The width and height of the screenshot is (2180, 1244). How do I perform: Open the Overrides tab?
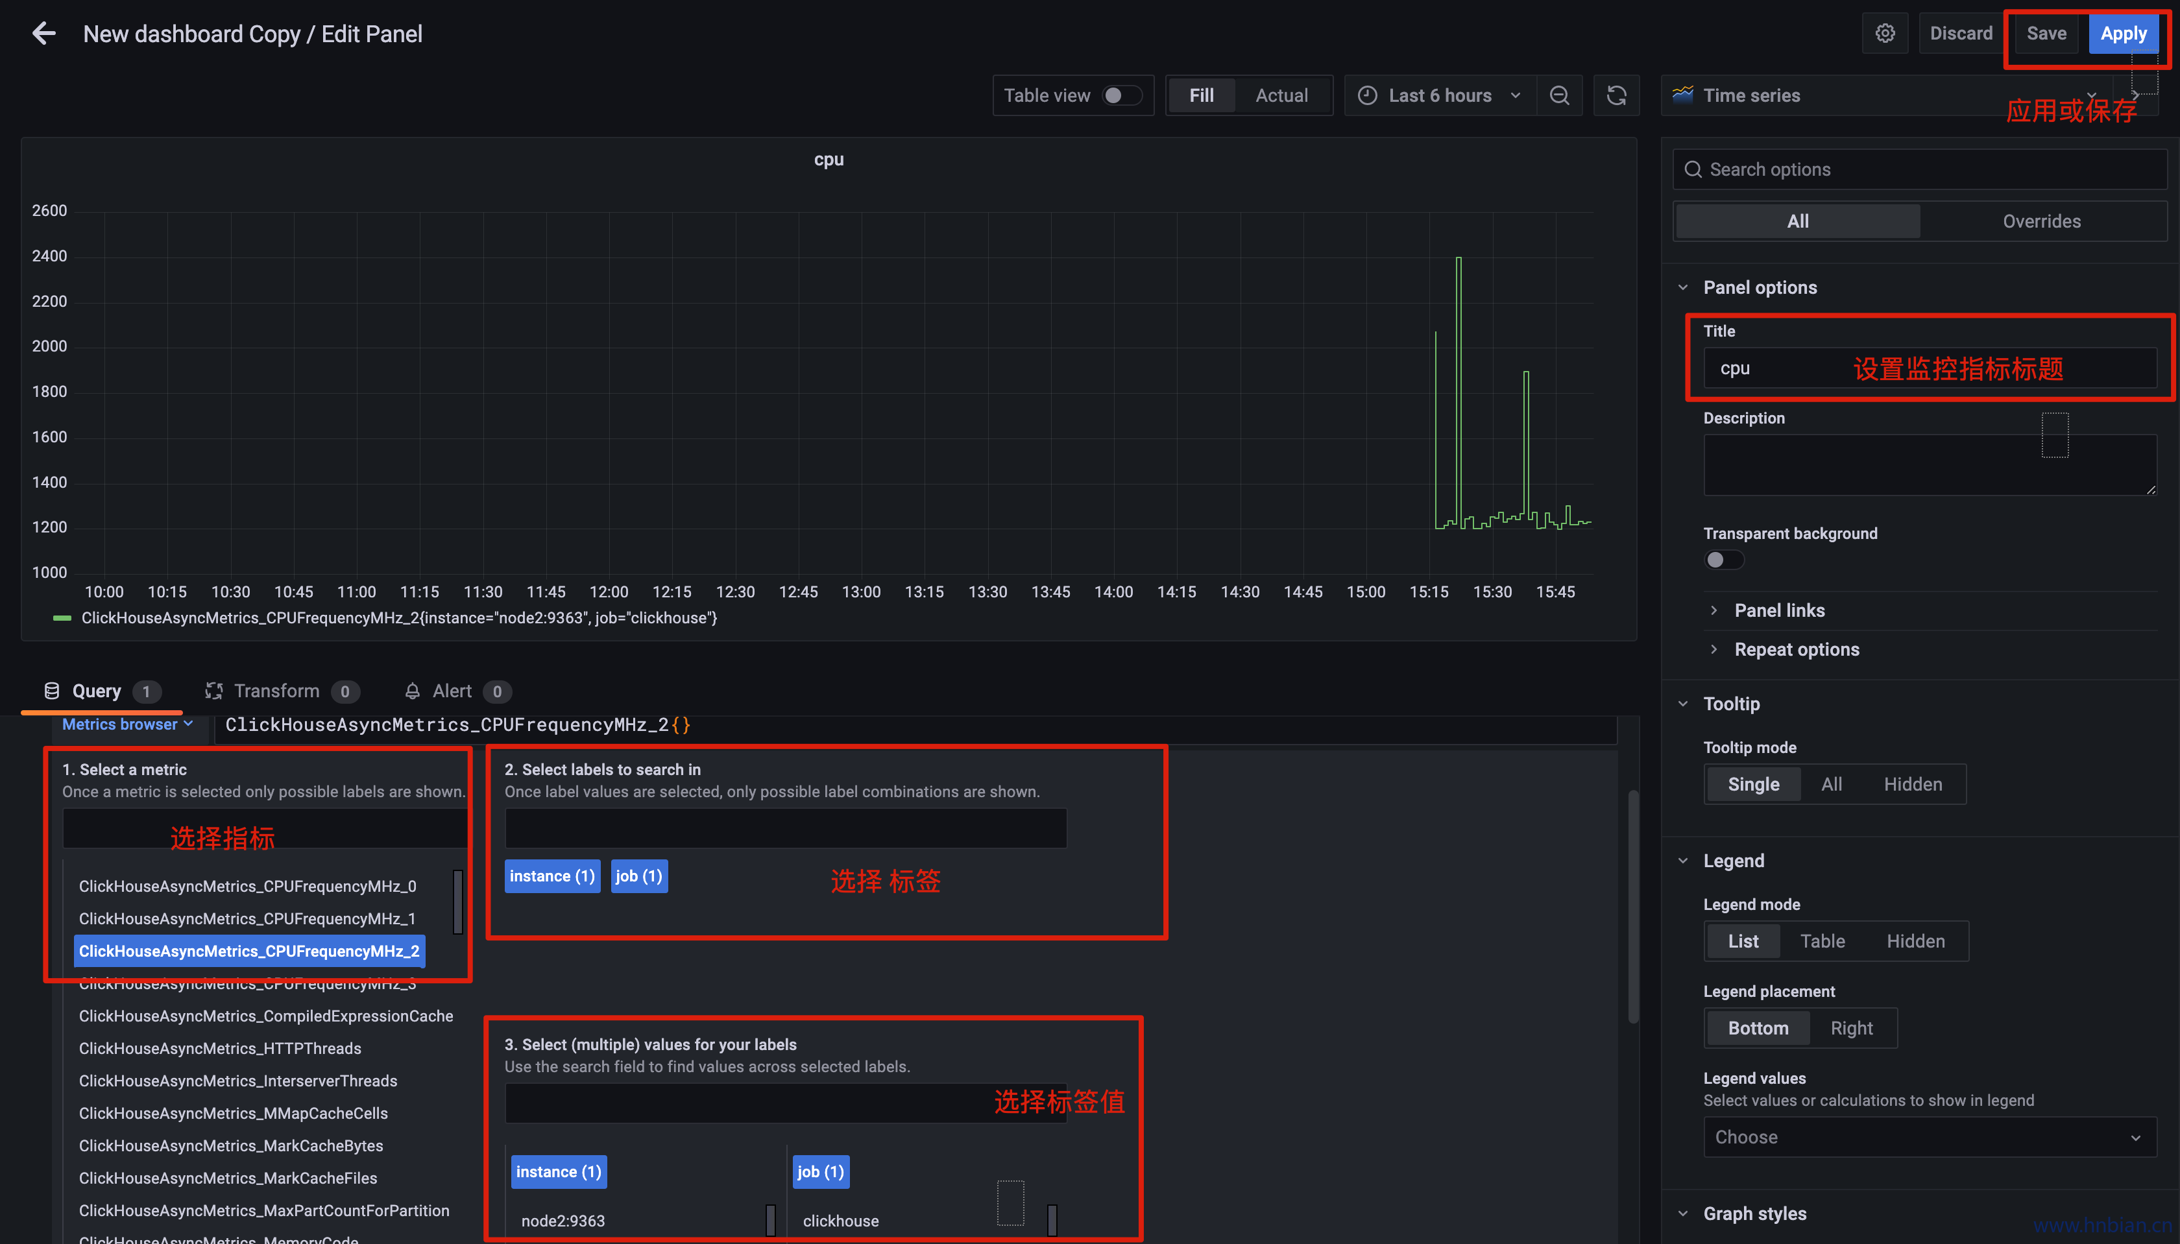pos(2042,221)
